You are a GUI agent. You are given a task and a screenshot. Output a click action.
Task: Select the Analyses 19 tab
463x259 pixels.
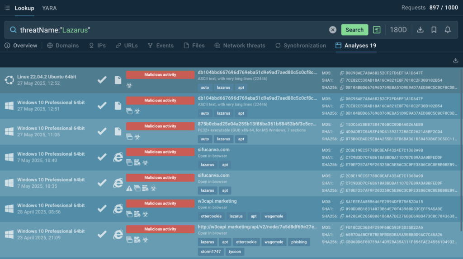tap(356, 46)
